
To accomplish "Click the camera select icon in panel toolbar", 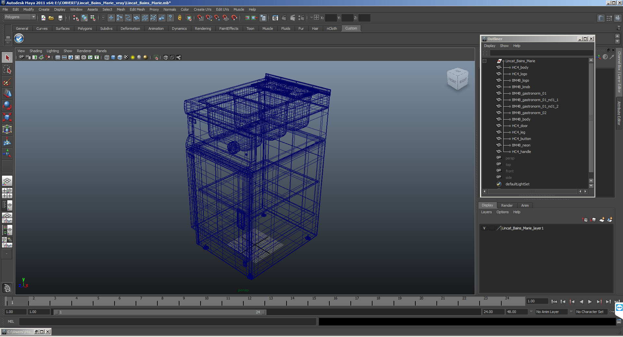I will pos(21,57).
